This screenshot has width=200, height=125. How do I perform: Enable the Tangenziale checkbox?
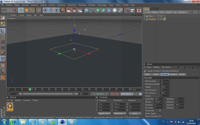(160, 110)
